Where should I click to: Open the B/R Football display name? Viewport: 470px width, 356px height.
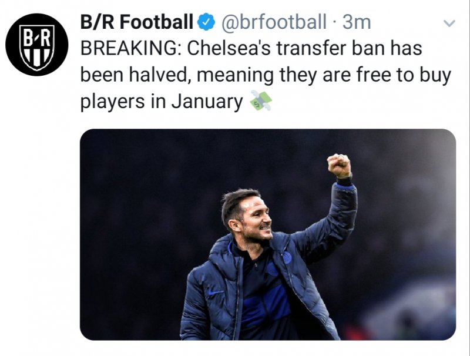(x=136, y=23)
